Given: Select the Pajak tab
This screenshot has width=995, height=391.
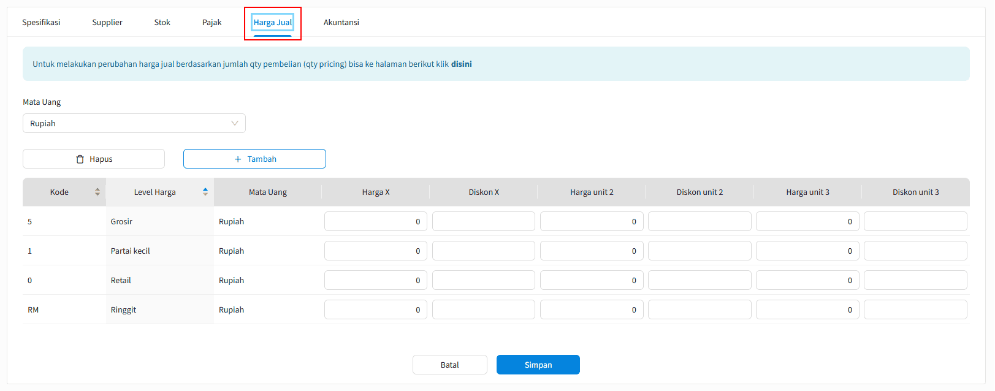Looking at the screenshot, I should (x=212, y=23).
